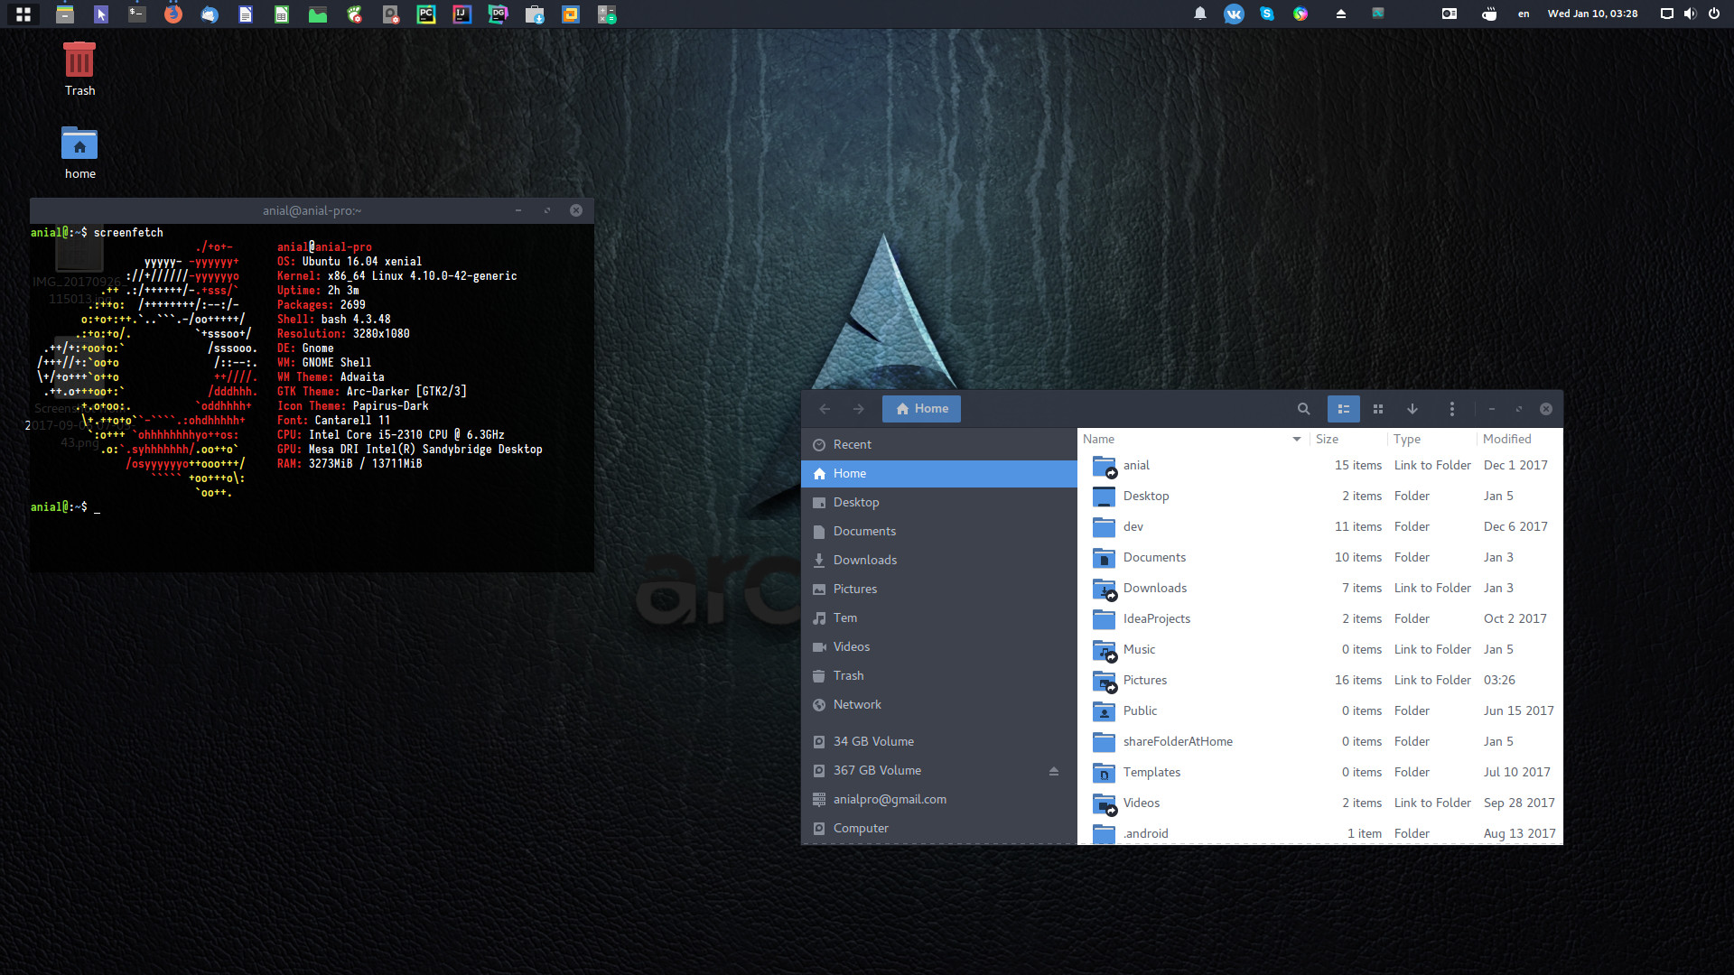Select Downloads in the Files sidebar
Viewport: 1734px width, 975px height.
[x=939, y=561]
